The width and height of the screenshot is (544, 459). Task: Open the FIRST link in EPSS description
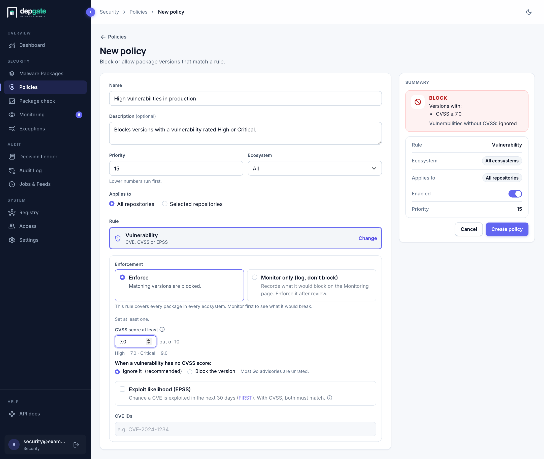[x=245, y=398]
